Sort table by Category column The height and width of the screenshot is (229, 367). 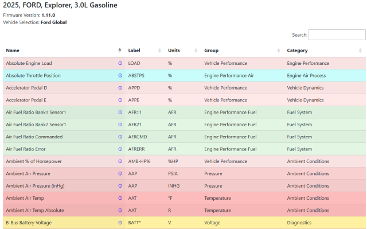pos(325,51)
